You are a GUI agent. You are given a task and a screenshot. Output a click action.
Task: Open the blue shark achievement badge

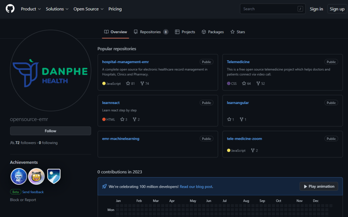19,176
